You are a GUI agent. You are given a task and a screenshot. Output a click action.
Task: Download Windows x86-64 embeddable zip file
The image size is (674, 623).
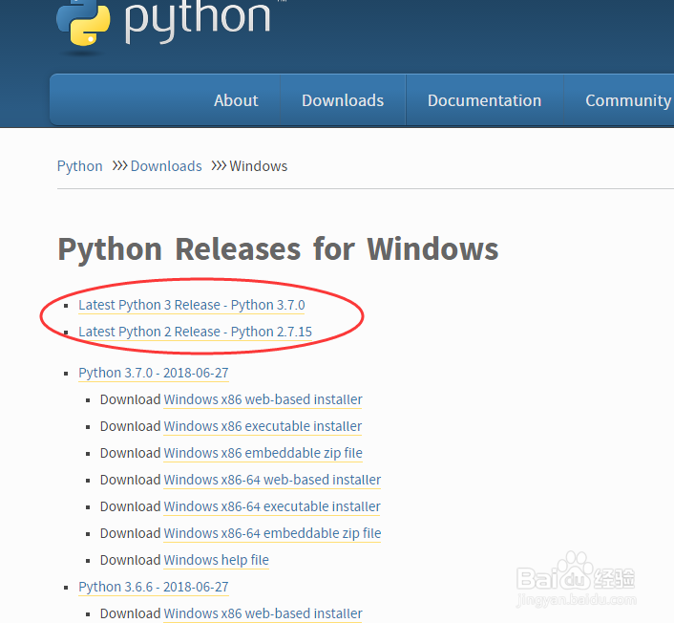(x=272, y=533)
